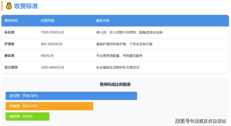Click the 服务内容 column header
Image resolution: width=231 pixels, height=126 pixels.
click(x=103, y=21)
